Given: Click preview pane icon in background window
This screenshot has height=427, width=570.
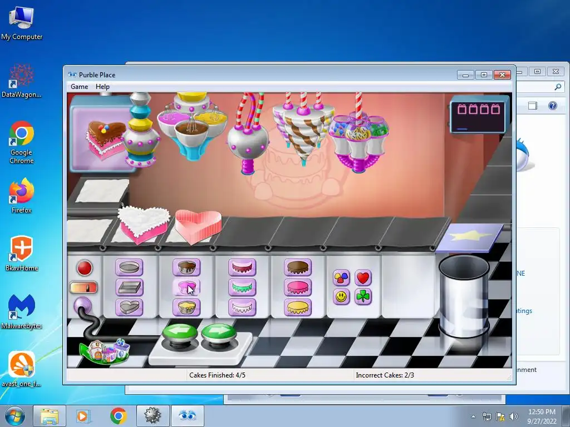Looking at the screenshot, I should [x=533, y=106].
